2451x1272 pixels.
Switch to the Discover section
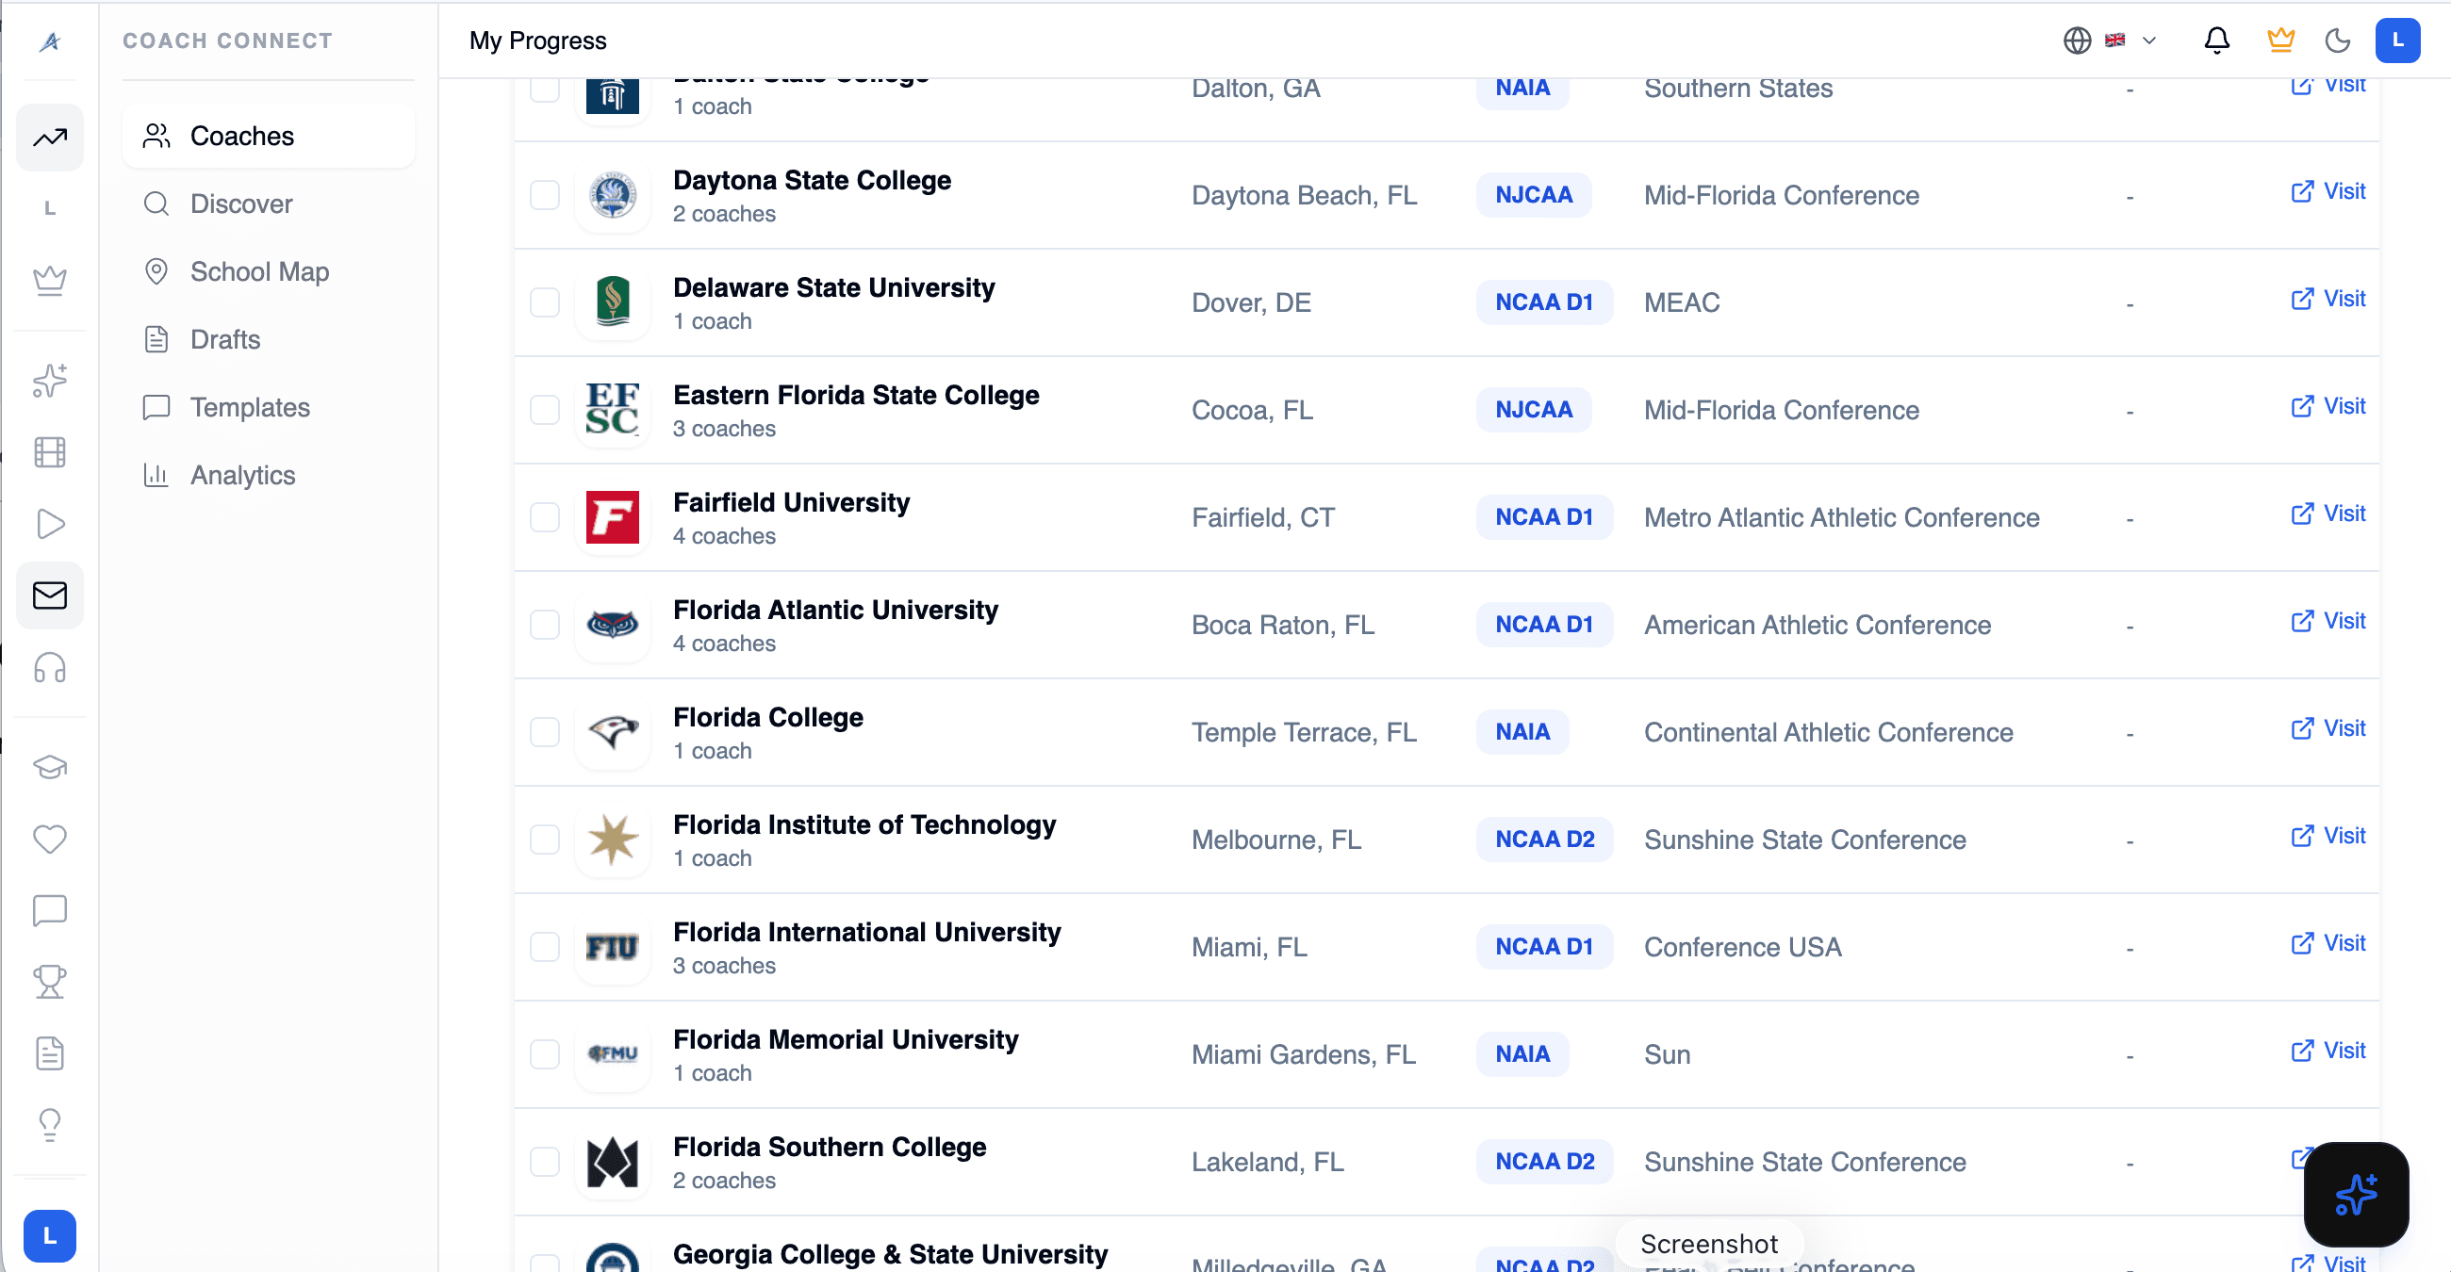(240, 204)
